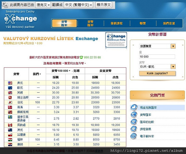Click the 18.20 buy rate for 美元
The image size is (186, 154).
tap(56, 83)
